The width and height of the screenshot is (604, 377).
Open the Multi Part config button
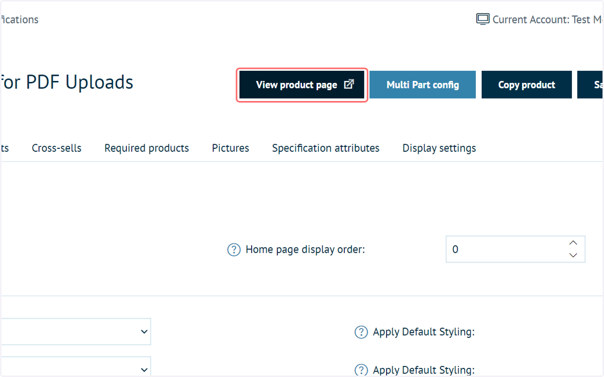pos(423,85)
